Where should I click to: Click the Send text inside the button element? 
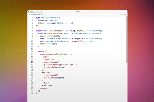click(46, 83)
